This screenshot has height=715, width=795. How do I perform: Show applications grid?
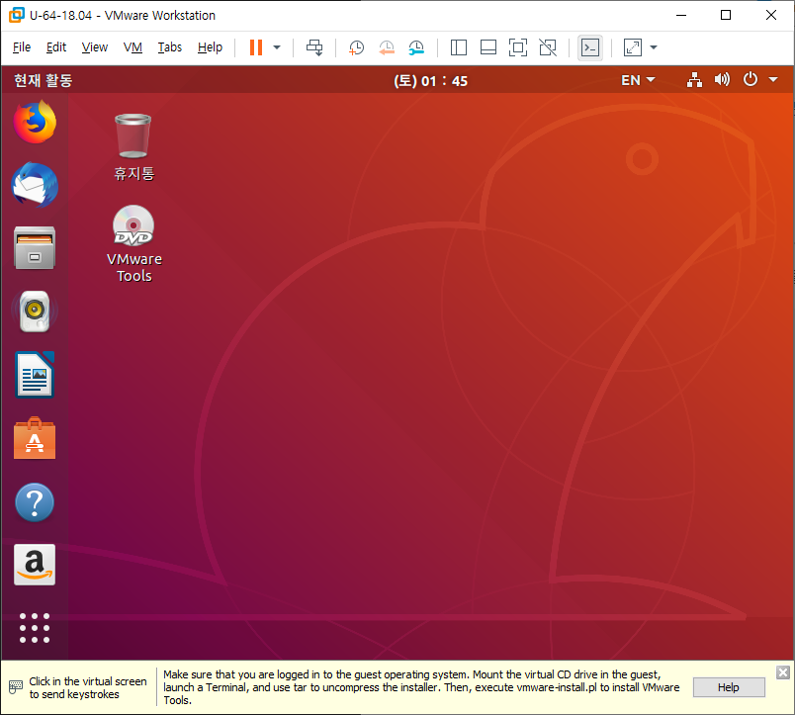pyautogui.click(x=35, y=628)
